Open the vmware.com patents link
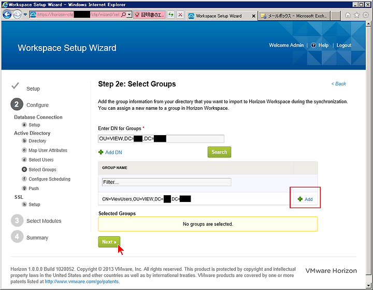 (82, 281)
